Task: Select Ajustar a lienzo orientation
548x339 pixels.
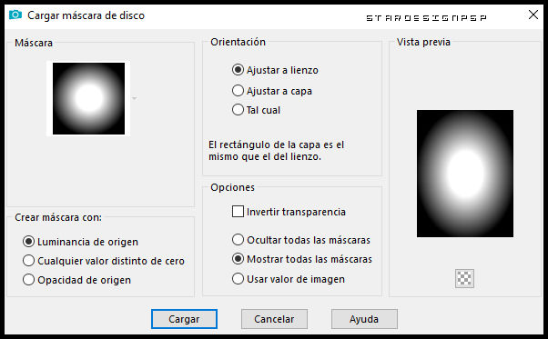Action: coord(275,70)
